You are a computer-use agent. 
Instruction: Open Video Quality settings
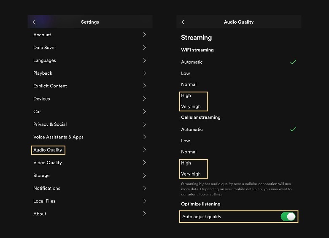coord(48,162)
